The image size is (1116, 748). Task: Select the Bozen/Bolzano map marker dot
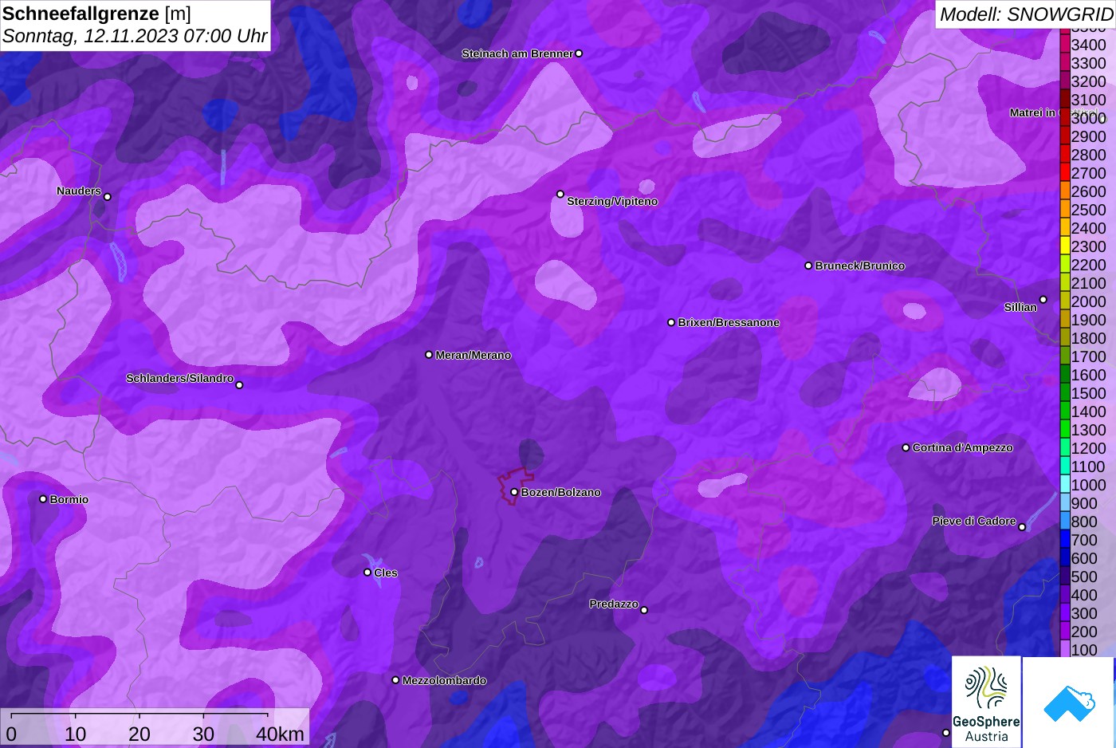tap(514, 492)
